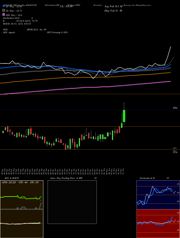Click the 'ADX & MACD' panel title

(x=12, y=178)
